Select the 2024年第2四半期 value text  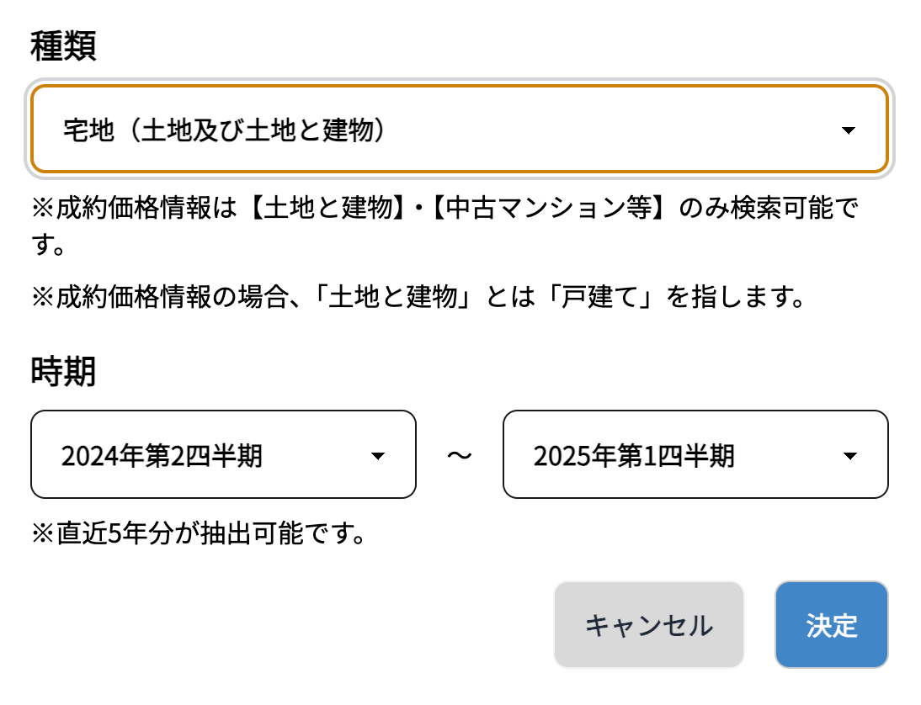162,456
